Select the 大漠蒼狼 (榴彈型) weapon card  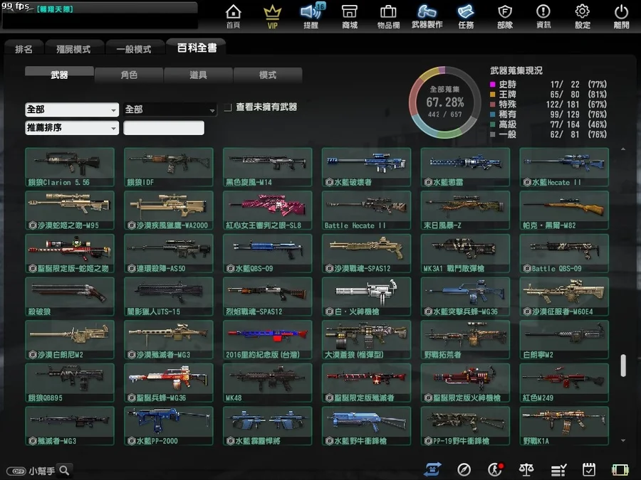point(366,340)
